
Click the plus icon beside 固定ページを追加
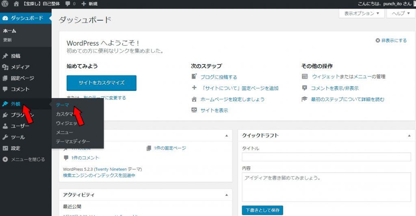pyautogui.click(x=194, y=88)
